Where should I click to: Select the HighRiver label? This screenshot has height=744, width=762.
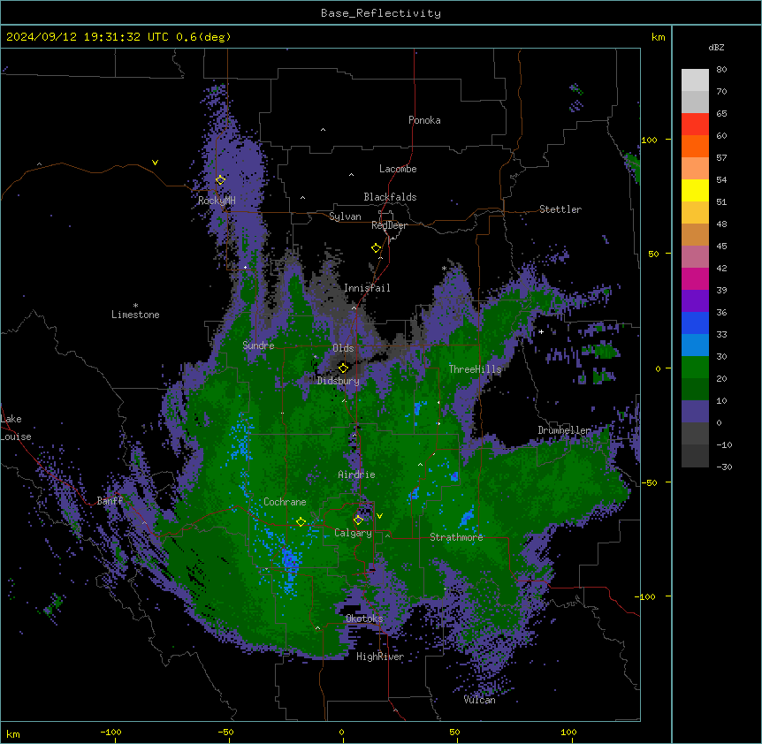tap(380, 657)
